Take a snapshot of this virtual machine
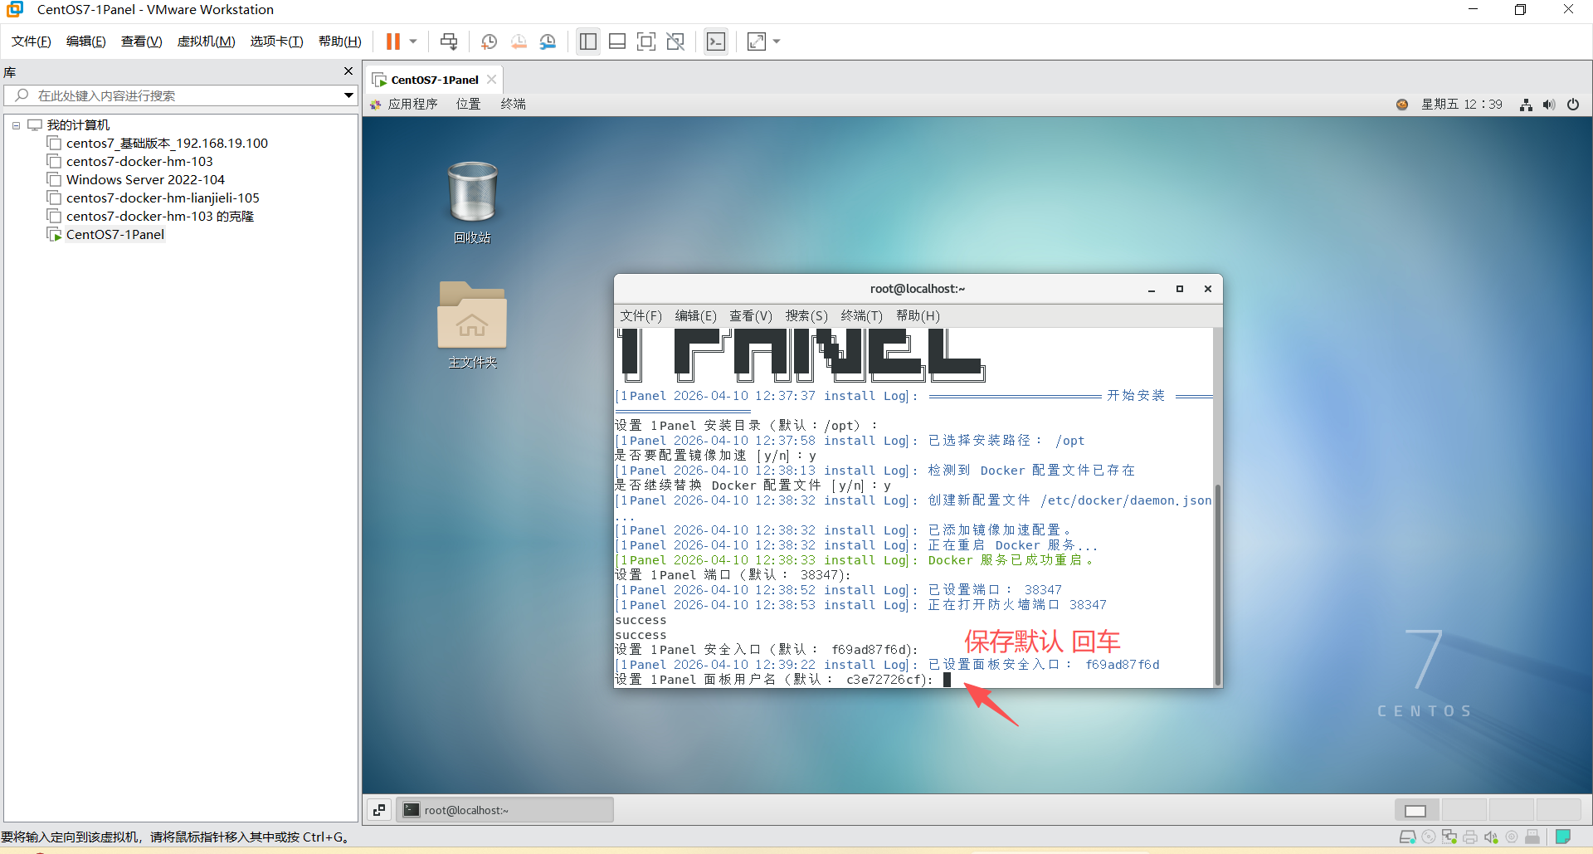 click(x=490, y=41)
